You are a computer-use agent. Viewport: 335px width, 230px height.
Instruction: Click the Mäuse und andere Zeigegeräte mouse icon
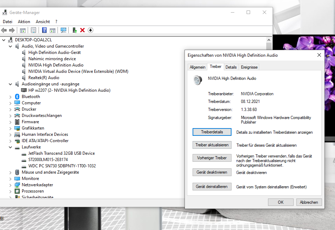pos(17,172)
